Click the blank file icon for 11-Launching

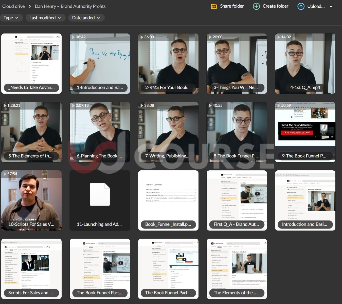[100, 194]
